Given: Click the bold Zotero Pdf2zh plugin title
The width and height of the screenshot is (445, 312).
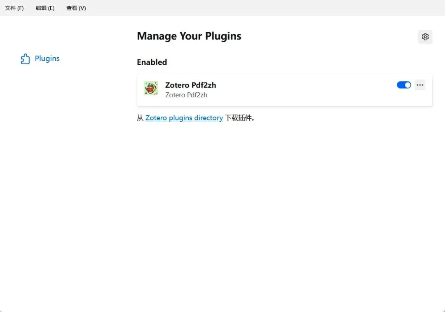Looking at the screenshot, I should tap(191, 85).
